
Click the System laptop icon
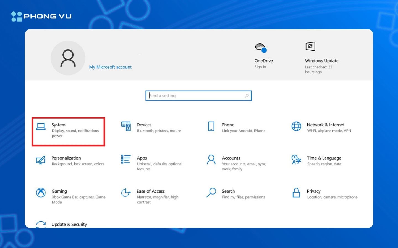(x=41, y=126)
